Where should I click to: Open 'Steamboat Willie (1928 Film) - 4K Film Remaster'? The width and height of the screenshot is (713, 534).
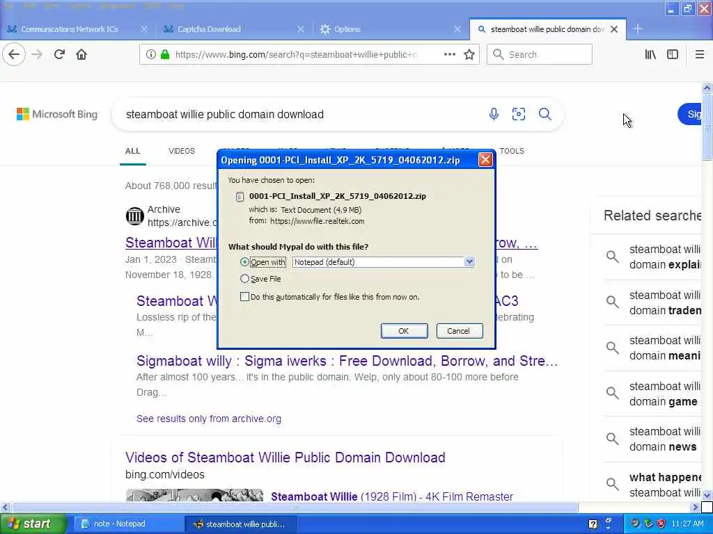(x=392, y=496)
